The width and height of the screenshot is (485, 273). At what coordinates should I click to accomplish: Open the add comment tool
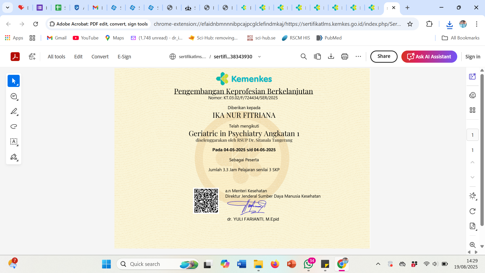click(x=14, y=96)
